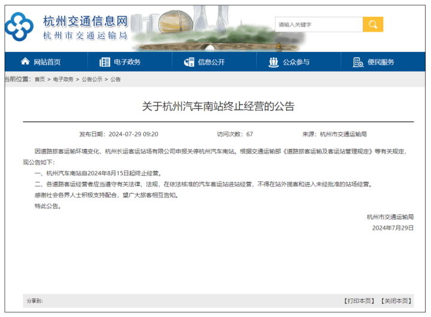
Task: Click the line 现公告如下
Action: [x=39, y=162]
